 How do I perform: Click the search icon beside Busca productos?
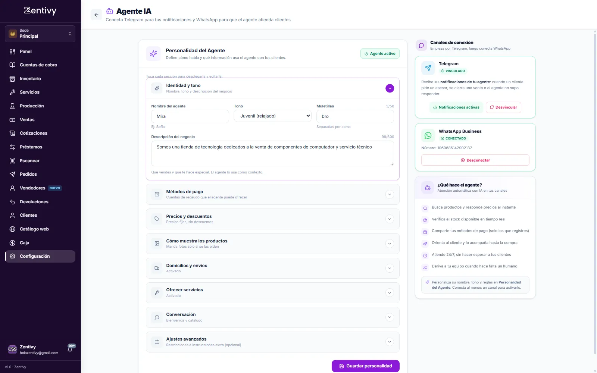425,208
